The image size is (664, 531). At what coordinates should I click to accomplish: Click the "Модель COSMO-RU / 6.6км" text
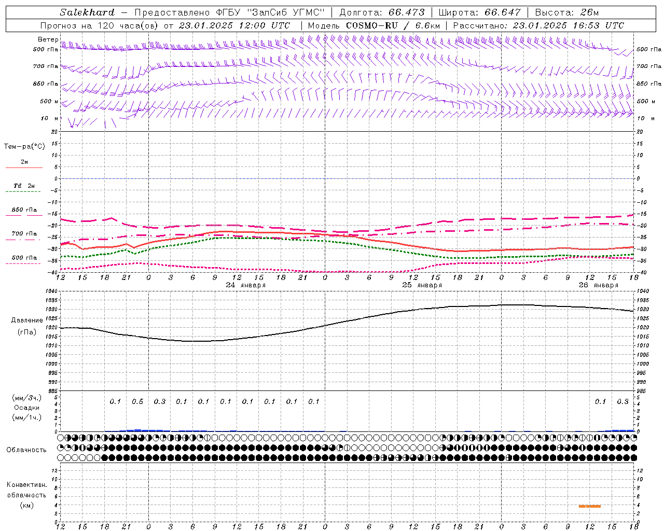tap(374, 25)
